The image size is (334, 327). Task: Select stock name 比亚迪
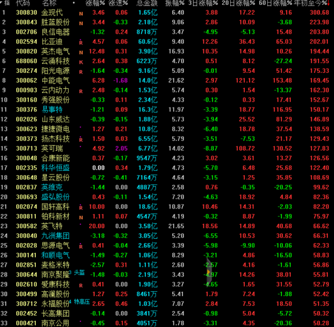tap(52, 41)
